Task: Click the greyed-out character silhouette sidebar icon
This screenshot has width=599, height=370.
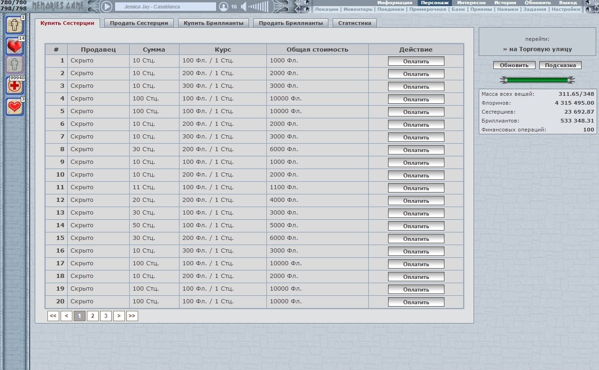Action: coord(15,65)
